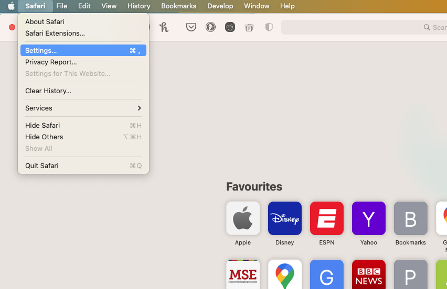
Task: Open the Yahoo favourite
Action: [369, 218]
